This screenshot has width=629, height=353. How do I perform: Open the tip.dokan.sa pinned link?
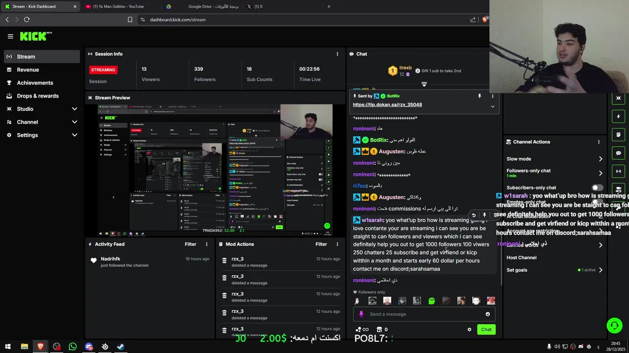click(387, 104)
